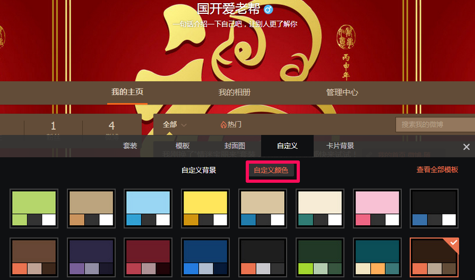The width and height of the screenshot is (475, 280).
Task: Click the highlighted 自定义颜色 button
Action: 271,171
